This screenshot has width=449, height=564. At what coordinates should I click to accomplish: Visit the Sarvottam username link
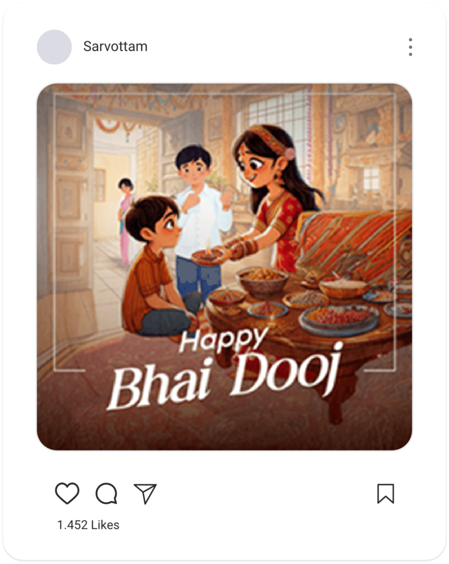tap(116, 46)
